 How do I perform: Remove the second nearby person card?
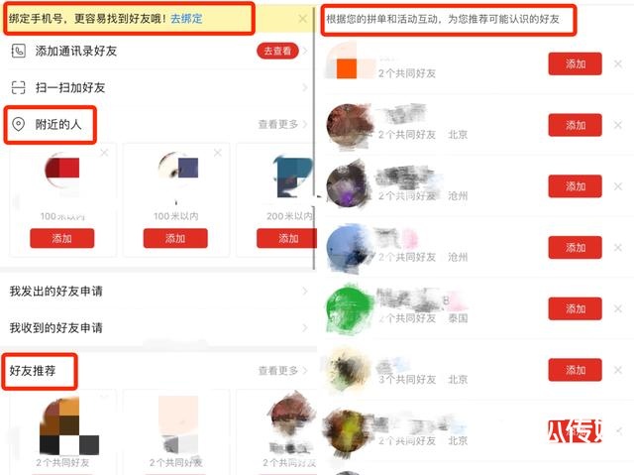coord(218,153)
